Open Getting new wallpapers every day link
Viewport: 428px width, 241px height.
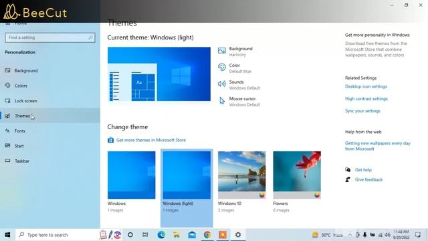[377, 146]
